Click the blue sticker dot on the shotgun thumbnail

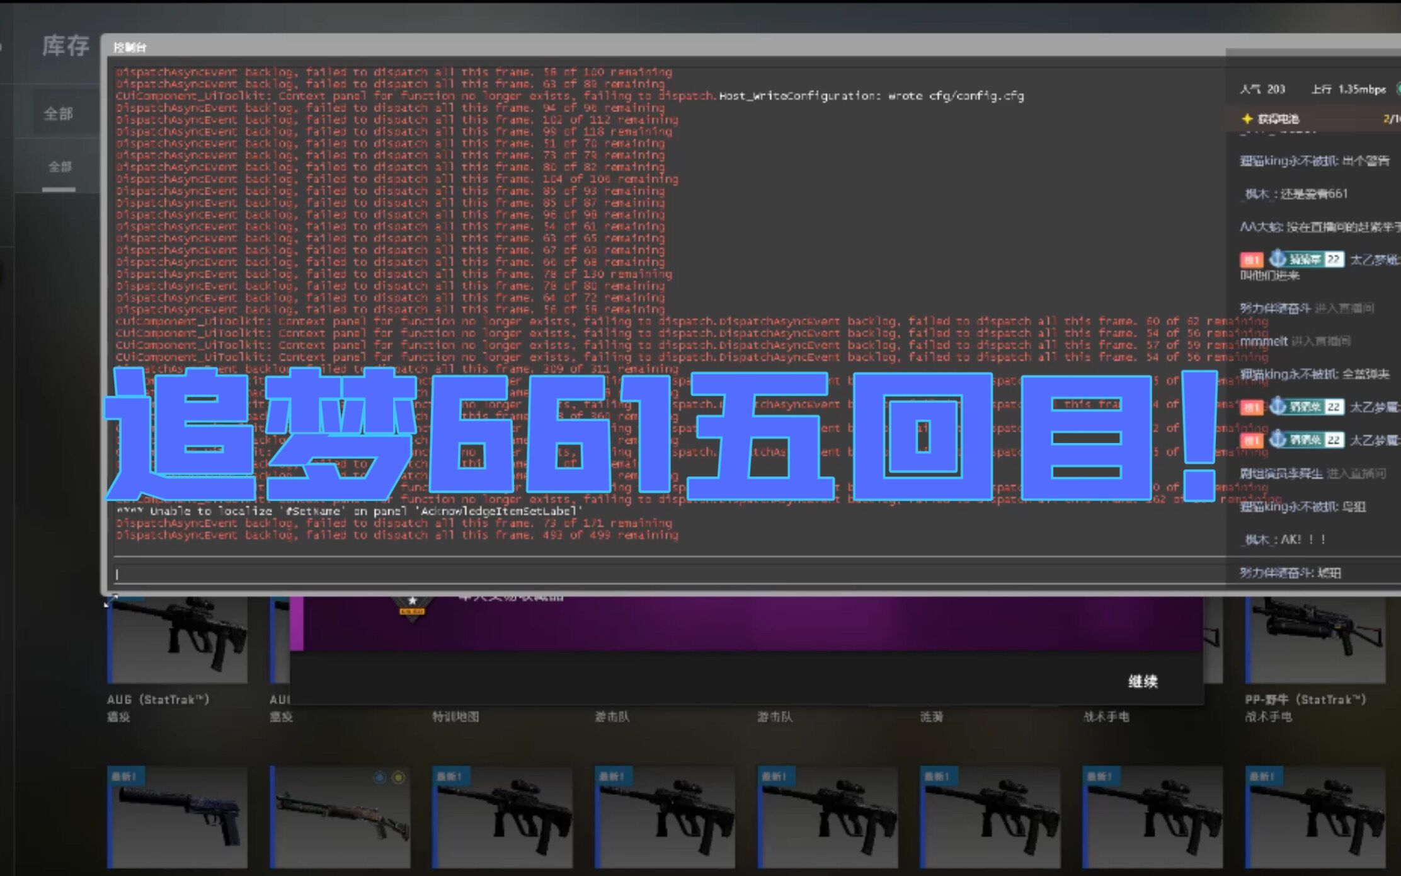click(379, 778)
